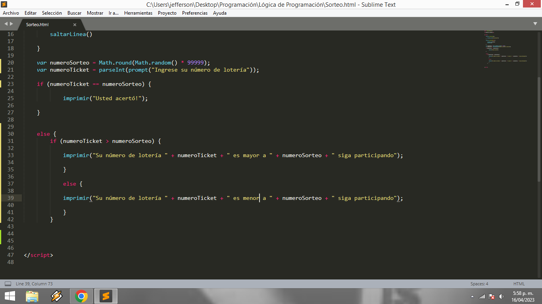The width and height of the screenshot is (542, 304).
Task: Open File Explorer from the taskbar
Action: click(32, 296)
